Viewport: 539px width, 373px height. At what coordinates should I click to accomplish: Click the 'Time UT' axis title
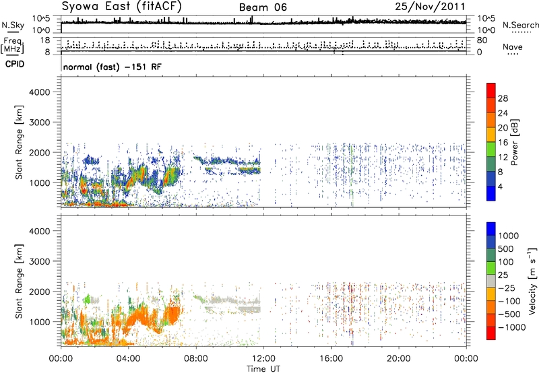[x=263, y=369]
